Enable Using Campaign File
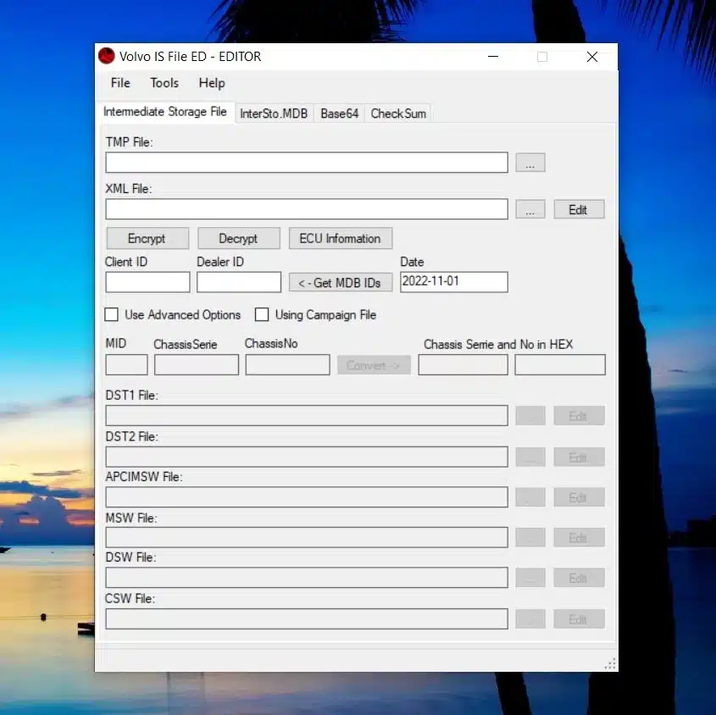716x715 pixels. [262, 314]
